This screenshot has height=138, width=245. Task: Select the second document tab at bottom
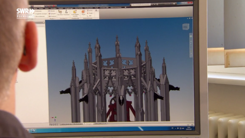(78, 124)
